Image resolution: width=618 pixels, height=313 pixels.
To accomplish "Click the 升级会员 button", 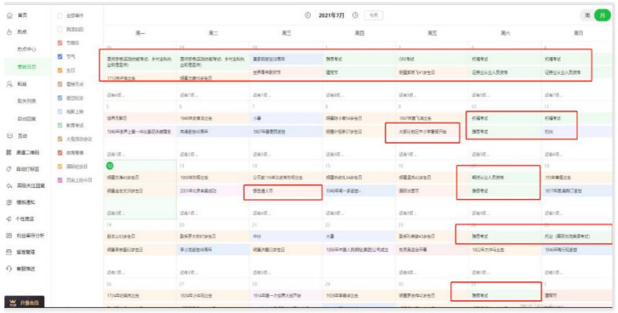I will coord(25,303).
